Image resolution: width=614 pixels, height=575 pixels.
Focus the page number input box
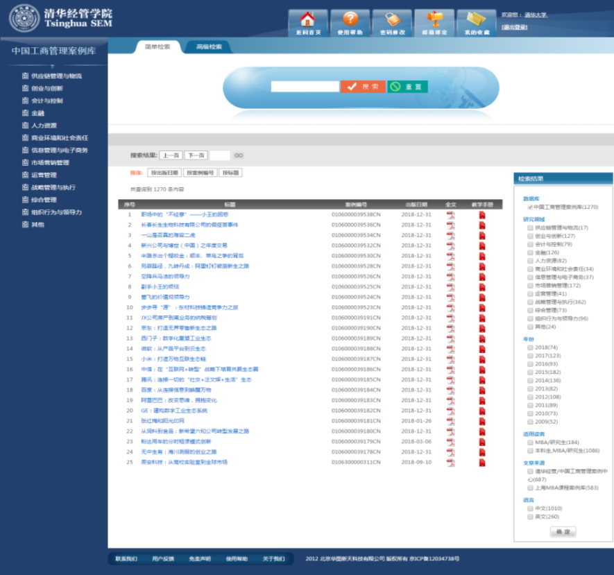[220, 155]
